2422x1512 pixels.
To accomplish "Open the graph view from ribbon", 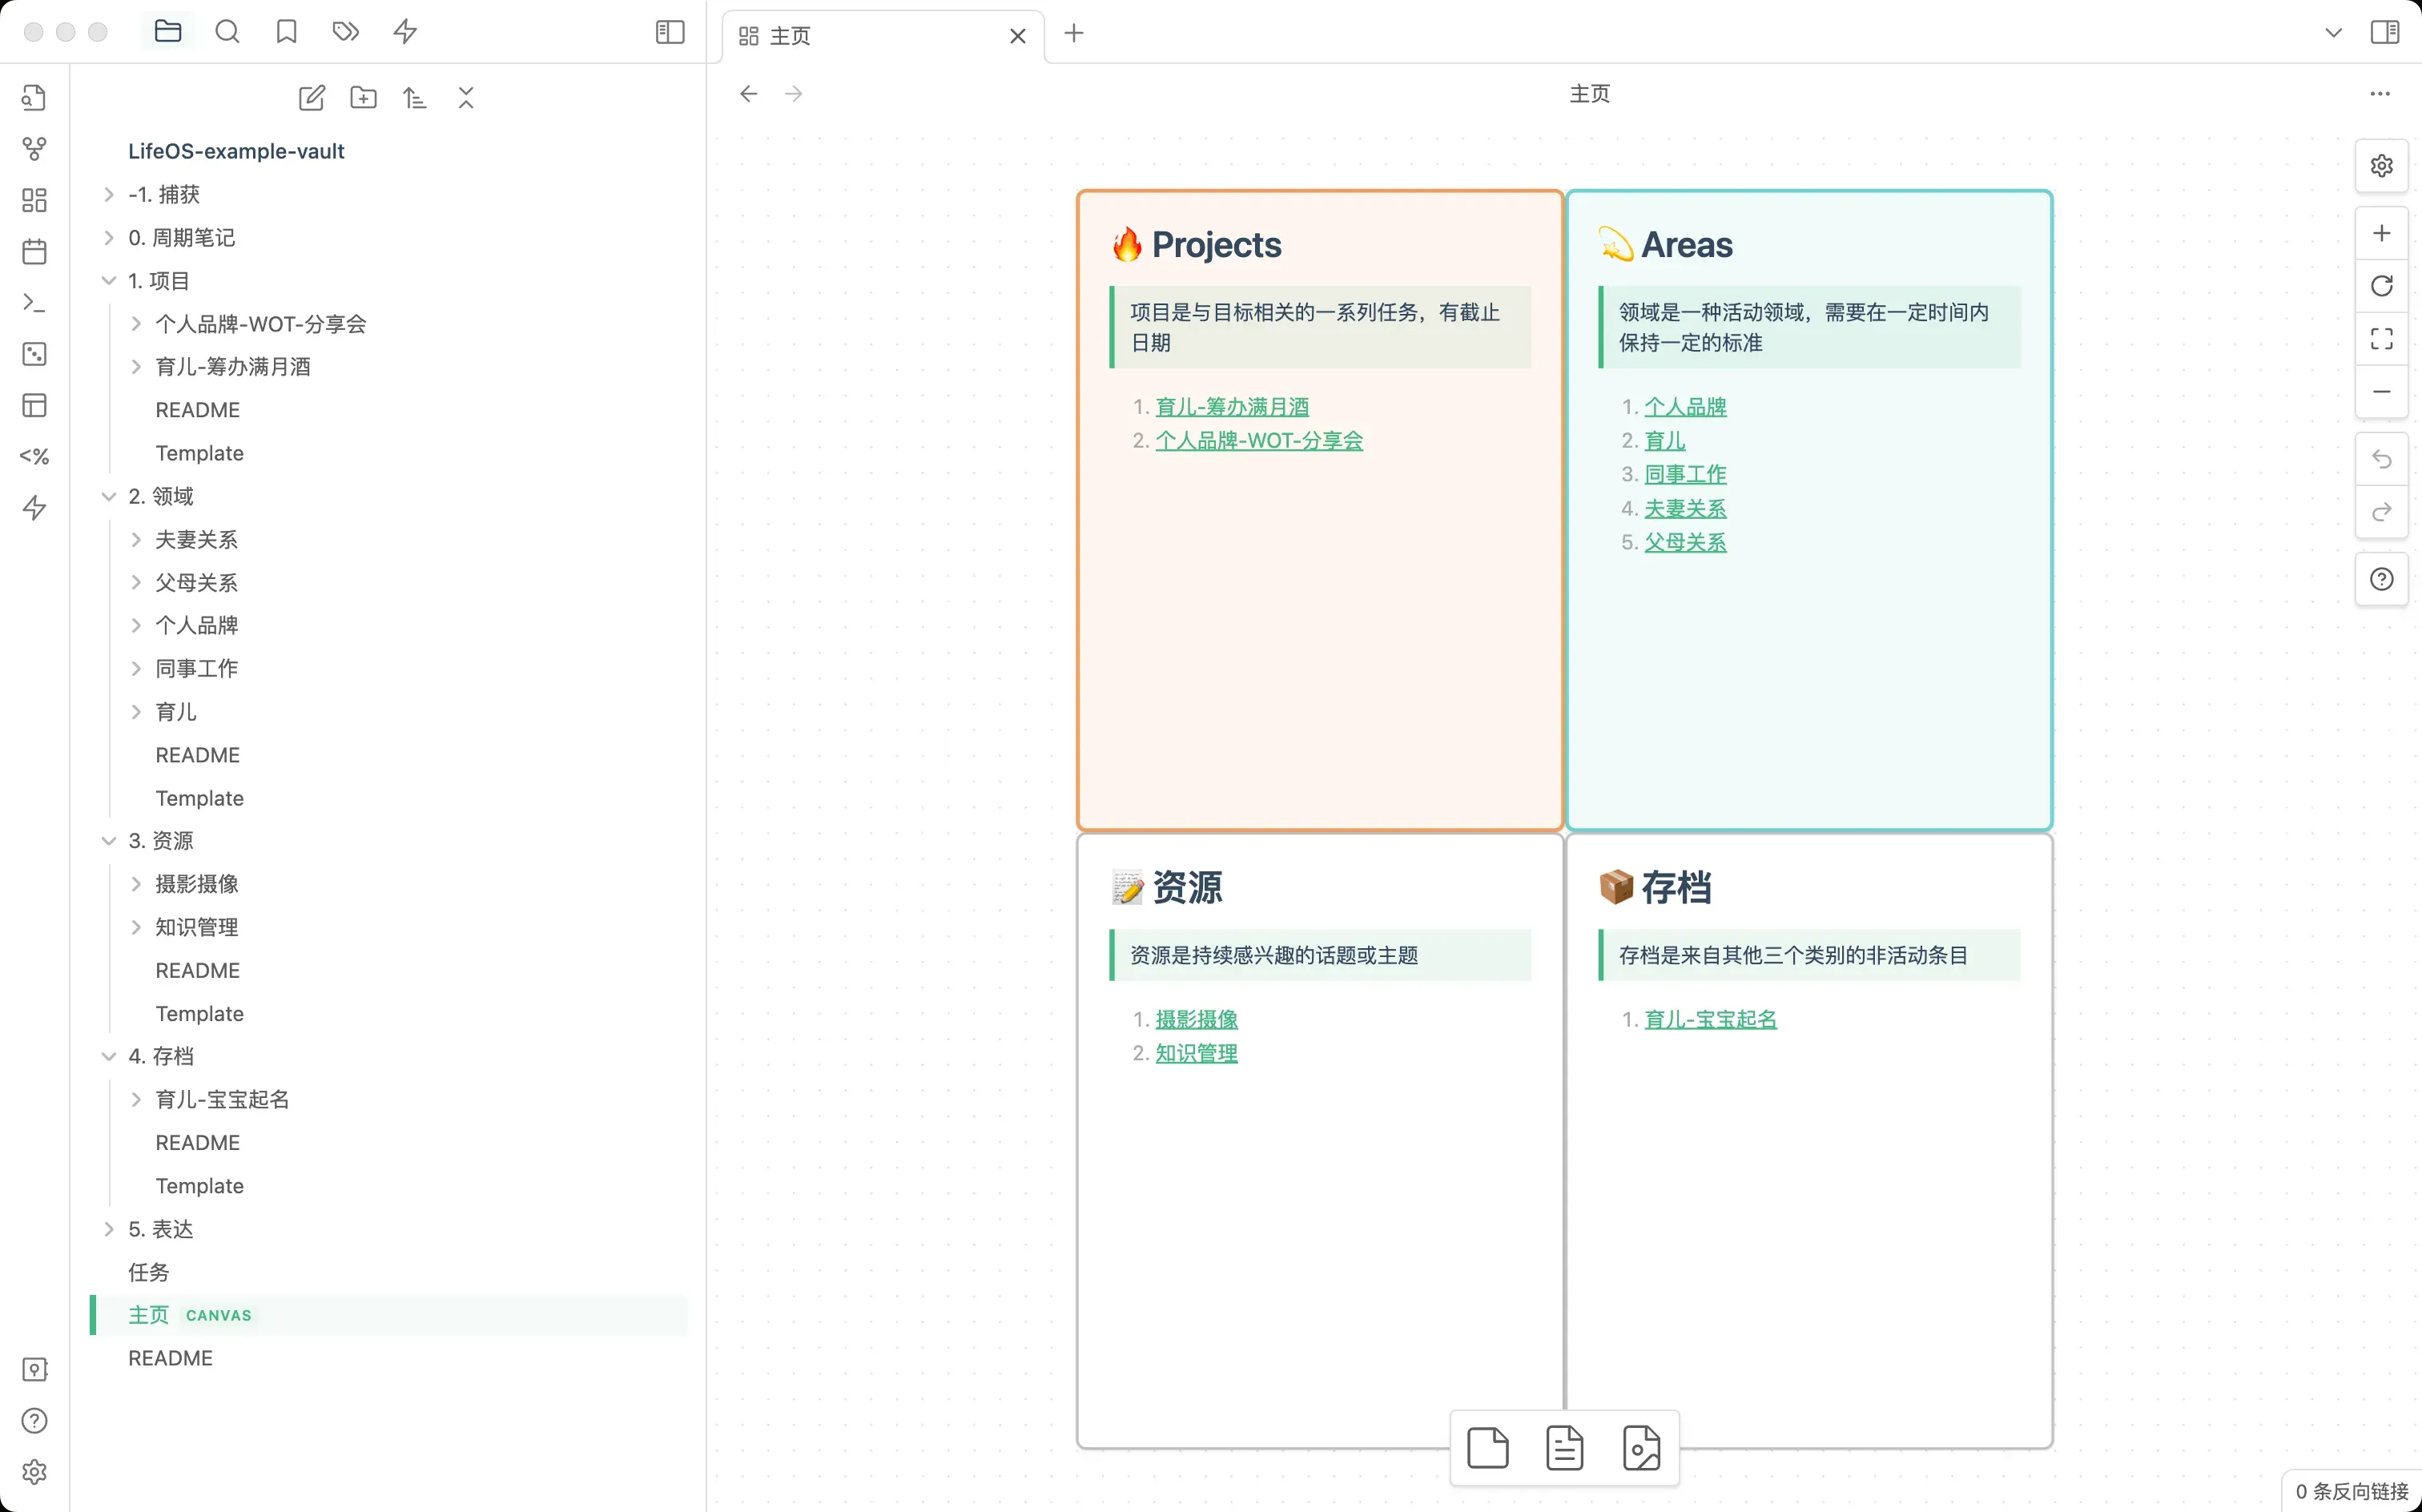I will pos(34,149).
